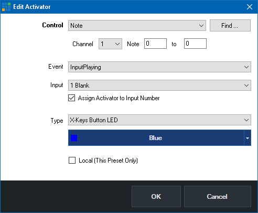Click the Cancel button
The image size is (258, 213).
[218, 196]
